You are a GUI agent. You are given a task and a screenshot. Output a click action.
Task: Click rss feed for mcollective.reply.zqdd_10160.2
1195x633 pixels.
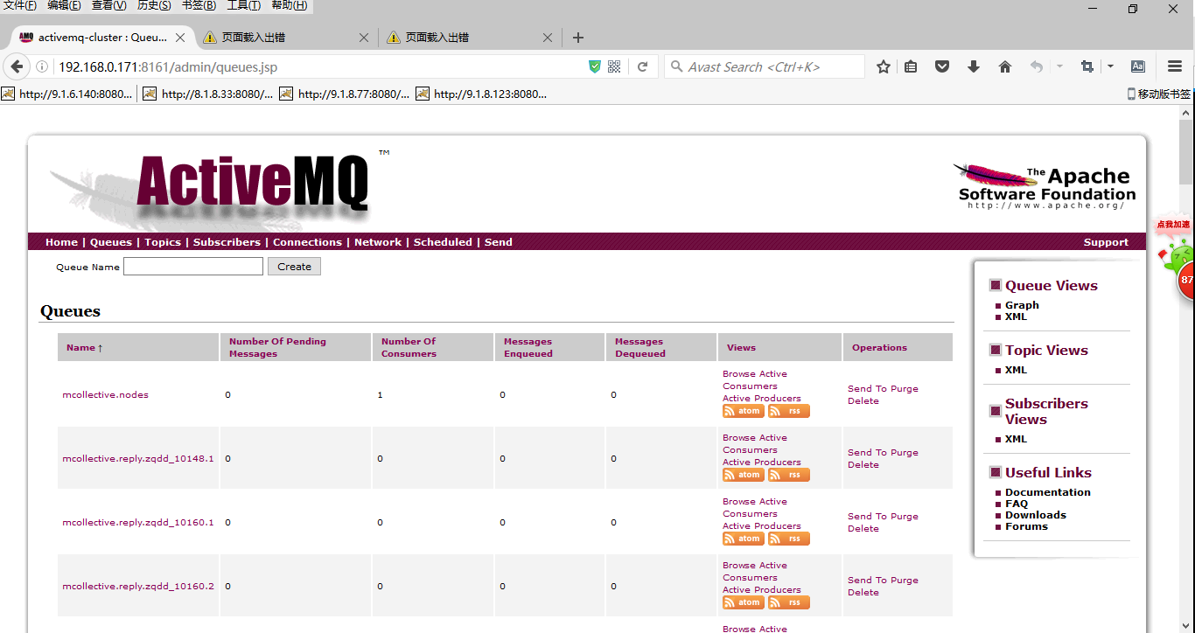pos(789,602)
